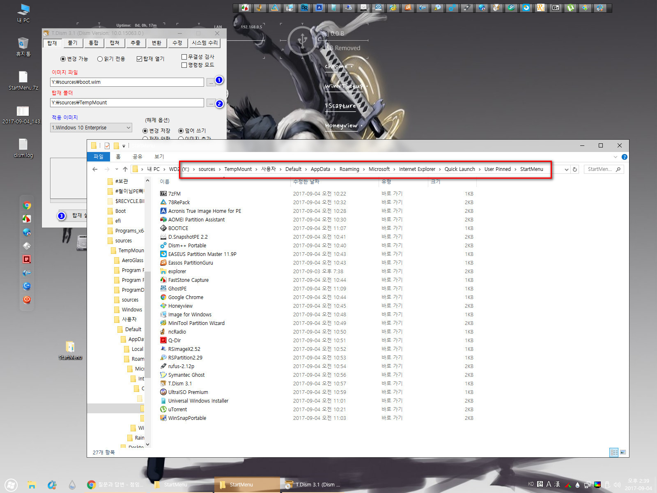
Task: Expand breadcrumb arrow after AppData
Action: [335, 169]
